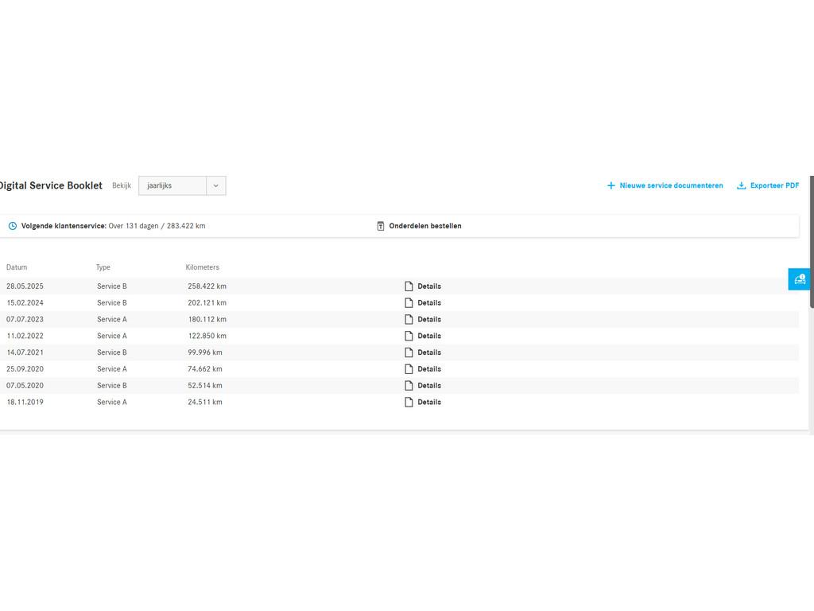Click Nieuwe service documenteren
Image resolution: width=814 pixels, height=611 pixels.
tap(671, 185)
